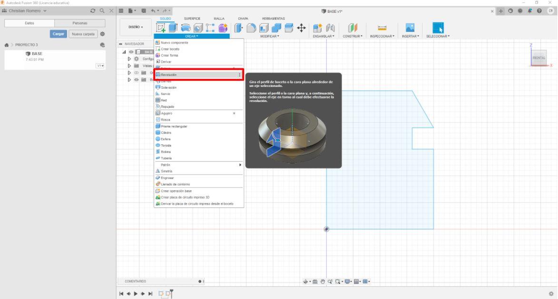Toggle visibility eye of fourth browser row

137,73
